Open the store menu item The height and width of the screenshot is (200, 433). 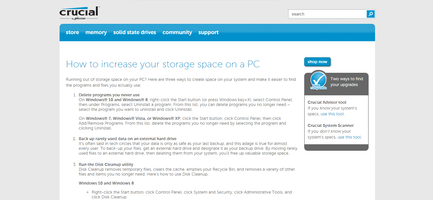[72, 33]
